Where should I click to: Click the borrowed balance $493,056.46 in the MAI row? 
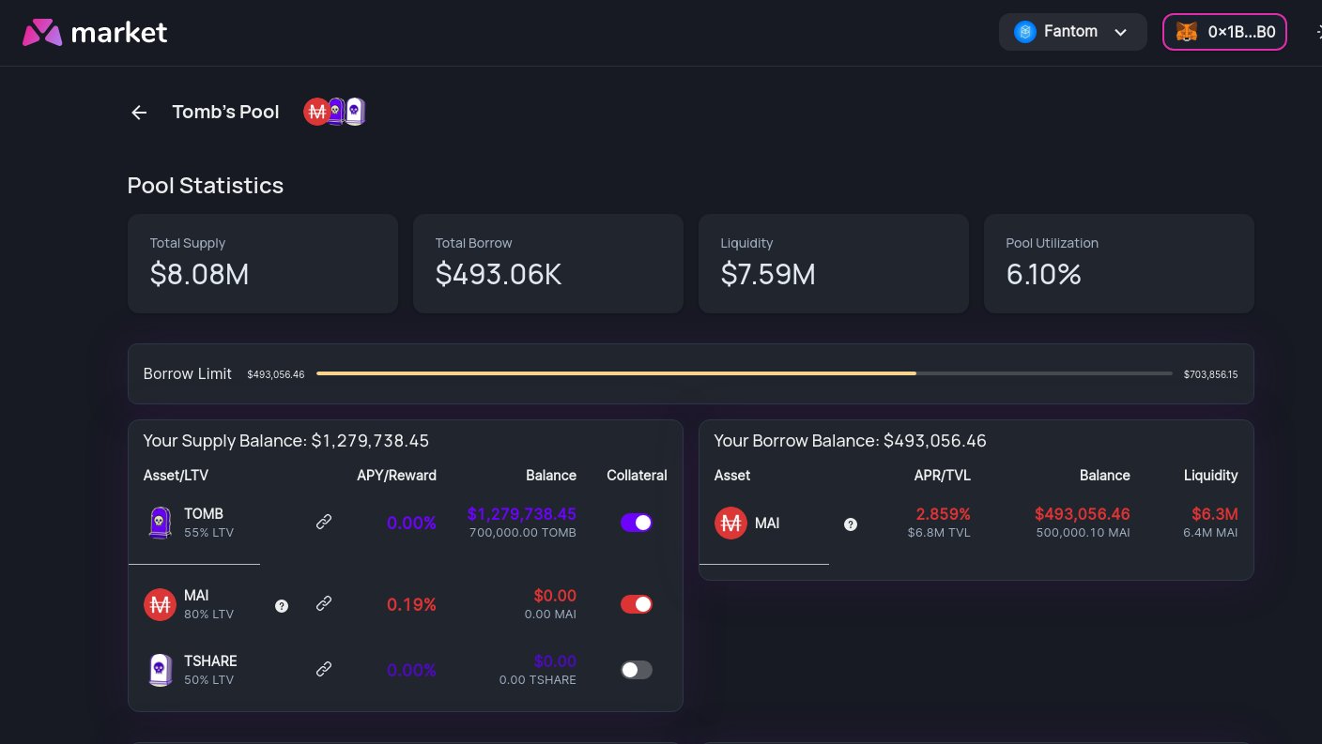(1083, 514)
